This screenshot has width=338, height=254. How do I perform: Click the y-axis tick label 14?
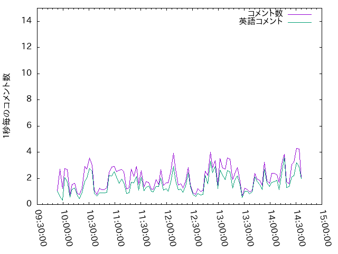pos(27,21)
